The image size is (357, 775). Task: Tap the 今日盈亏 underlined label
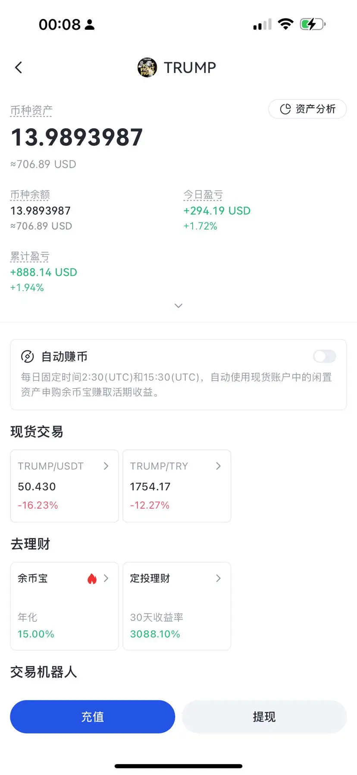tap(203, 195)
